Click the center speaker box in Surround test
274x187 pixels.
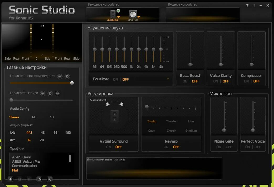pyautogui.click(x=115, y=116)
